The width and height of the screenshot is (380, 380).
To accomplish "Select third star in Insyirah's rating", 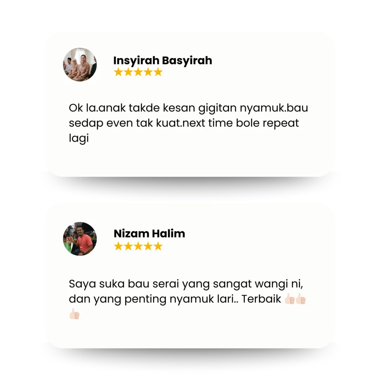I will tap(138, 72).
